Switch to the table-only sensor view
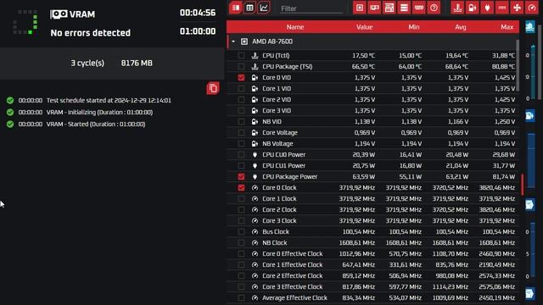Image resolution: width=543 pixels, height=305 pixels. tap(236, 8)
